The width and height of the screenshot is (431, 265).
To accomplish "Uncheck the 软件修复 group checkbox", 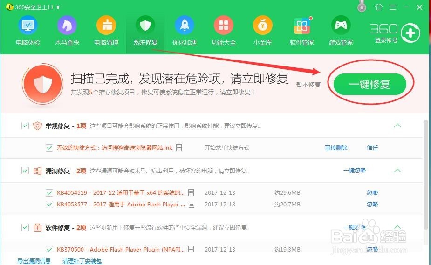I will pos(25,227).
